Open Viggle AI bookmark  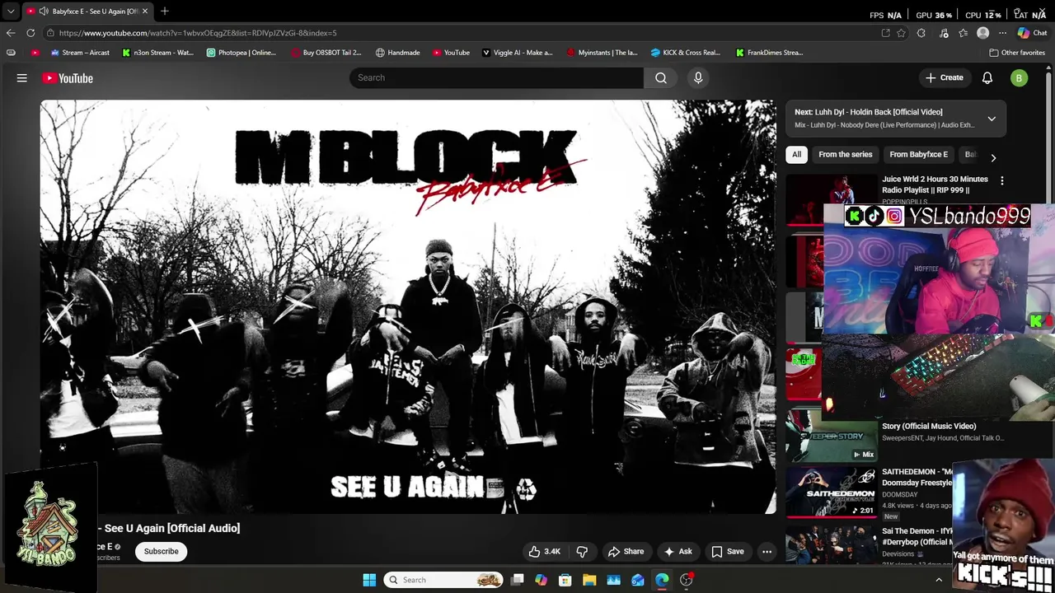coord(517,53)
